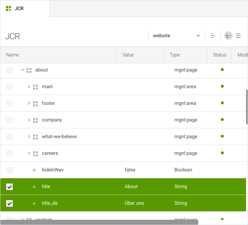Click the node icon beside company
Screen dimensions: 248x225
click(x=35, y=120)
